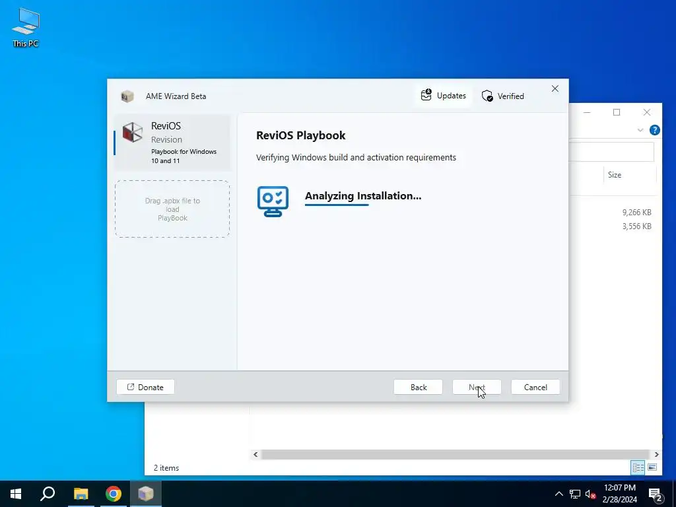
Task: Maximize the File Explorer window
Action: pyautogui.click(x=617, y=112)
